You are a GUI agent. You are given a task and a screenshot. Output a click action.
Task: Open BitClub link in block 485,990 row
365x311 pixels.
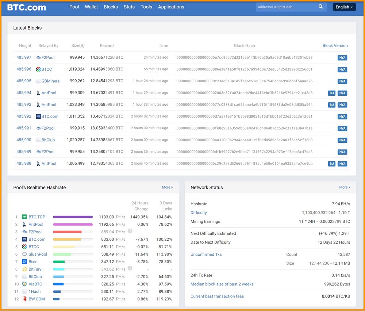click(48, 140)
